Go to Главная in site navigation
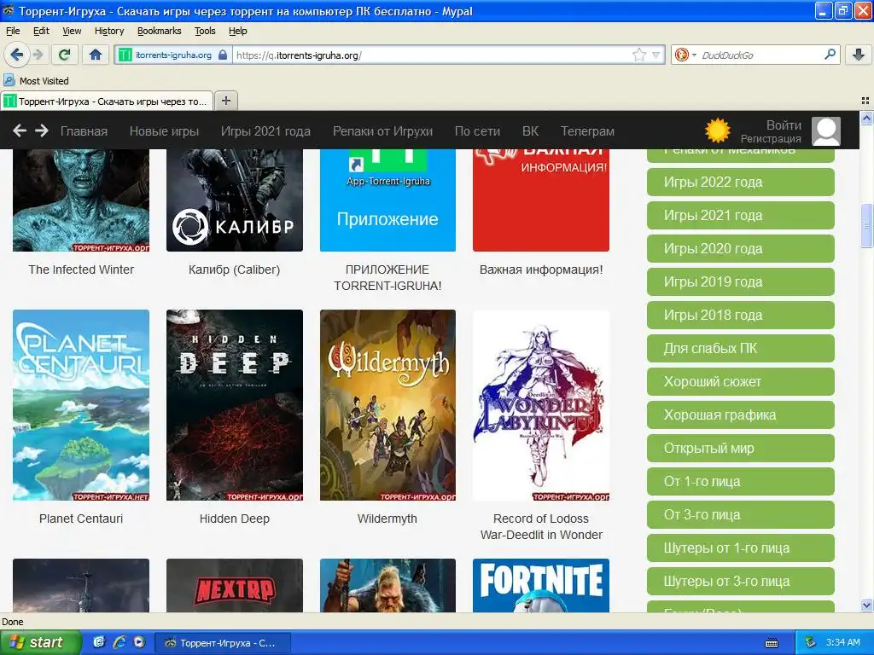874x655 pixels. (84, 131)
